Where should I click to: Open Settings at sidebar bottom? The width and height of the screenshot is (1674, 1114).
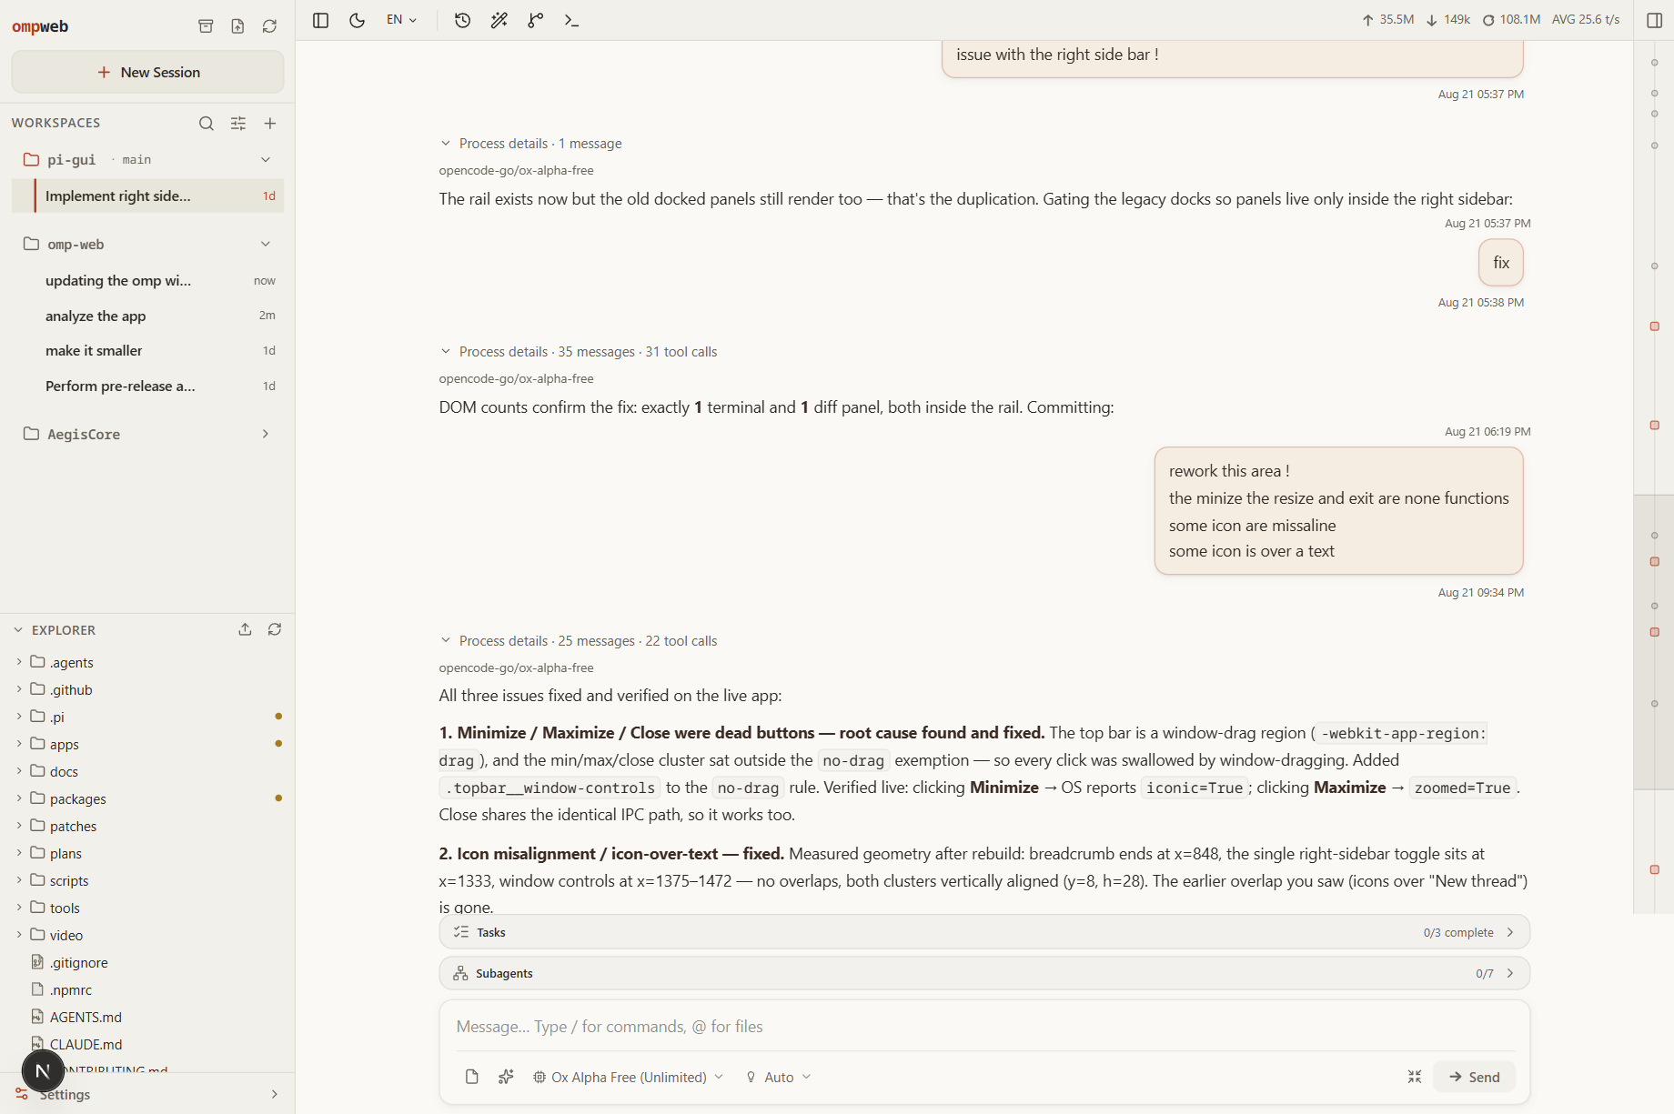click(x=147, y=1094)
